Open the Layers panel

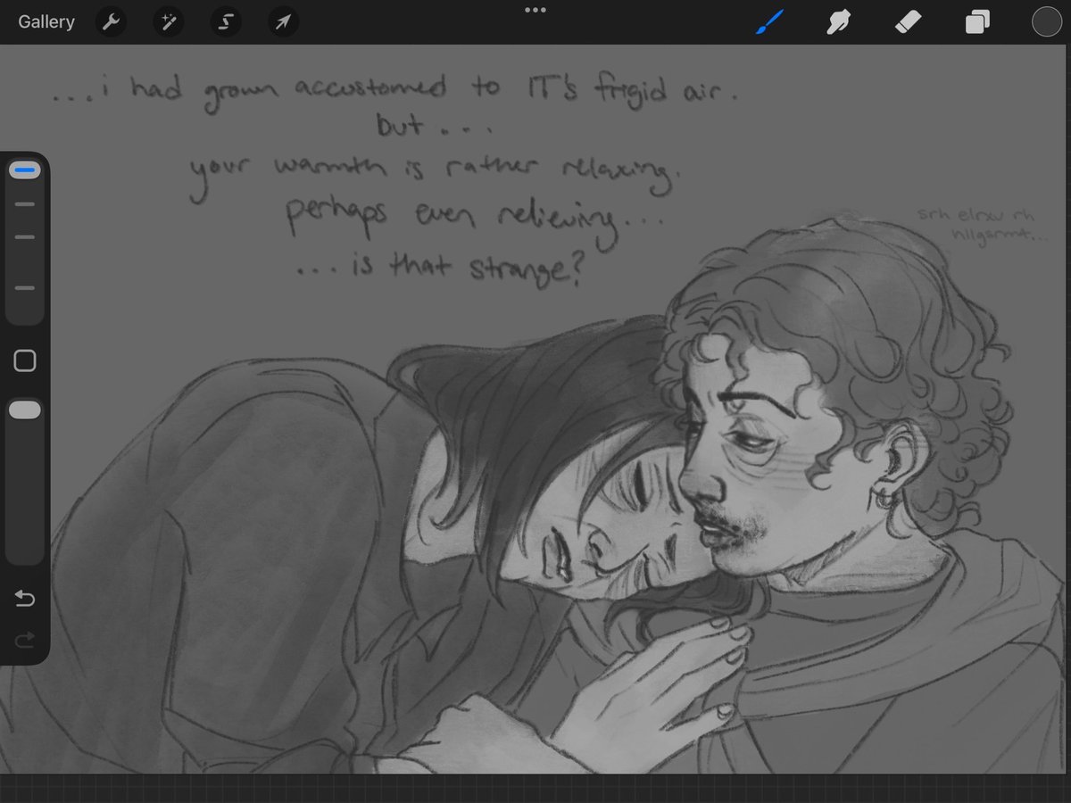point(977,22)
